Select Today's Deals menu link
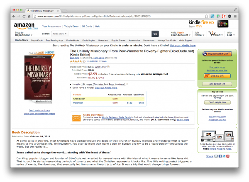Image resolution: width=249 pixels, height=182 pixels. point(71,27)
